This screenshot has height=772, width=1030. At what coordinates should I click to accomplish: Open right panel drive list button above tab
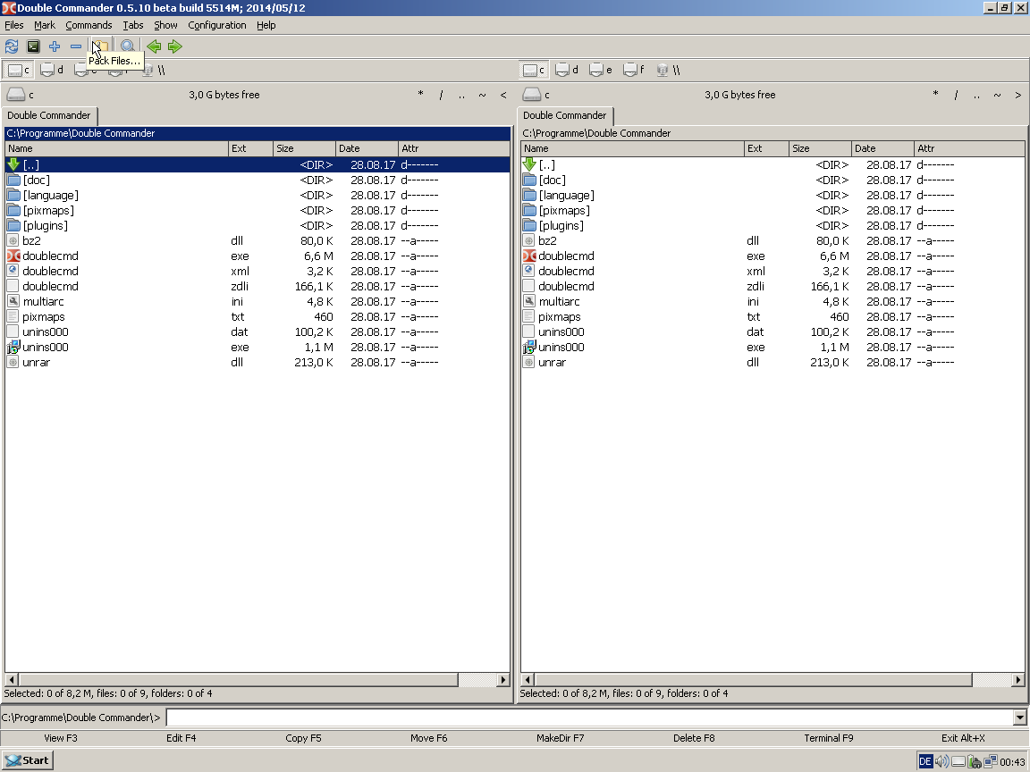pyautogui.click(x=534, y=95)
